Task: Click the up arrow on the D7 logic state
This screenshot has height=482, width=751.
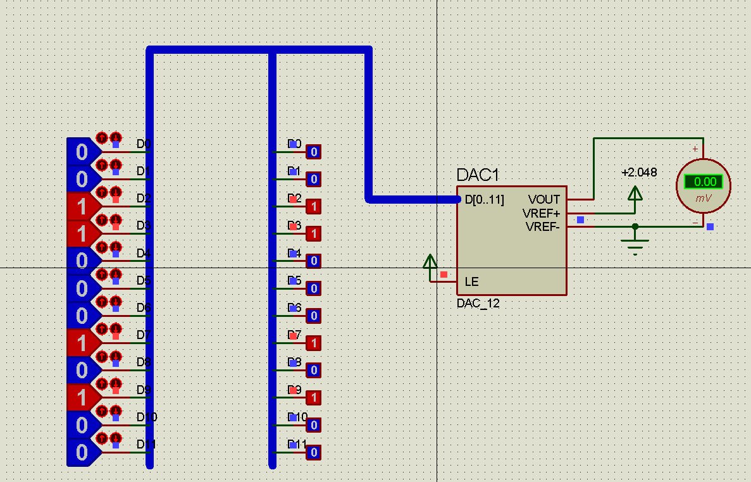Action: click(101, 329)
